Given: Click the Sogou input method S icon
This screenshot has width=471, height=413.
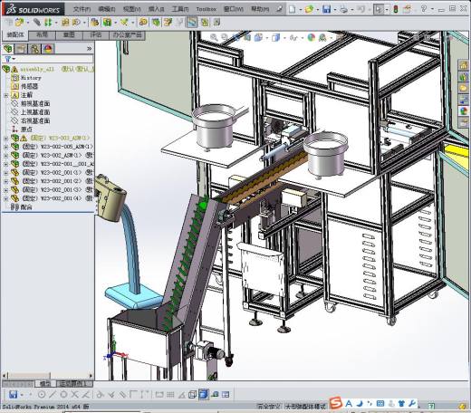Looking at the screenshot, I should point(336,403).
